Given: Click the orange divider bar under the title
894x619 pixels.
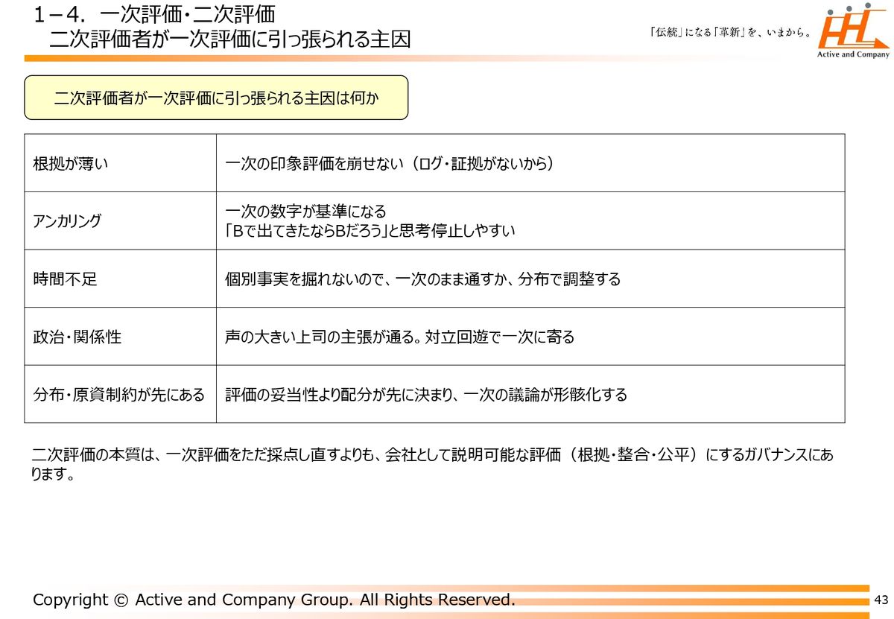Looking at the screenshot, I should (x=372, y=58).
